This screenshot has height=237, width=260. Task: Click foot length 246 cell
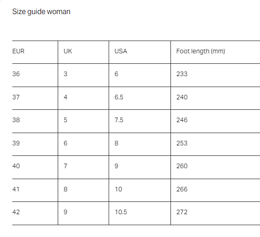coord(215,121)
